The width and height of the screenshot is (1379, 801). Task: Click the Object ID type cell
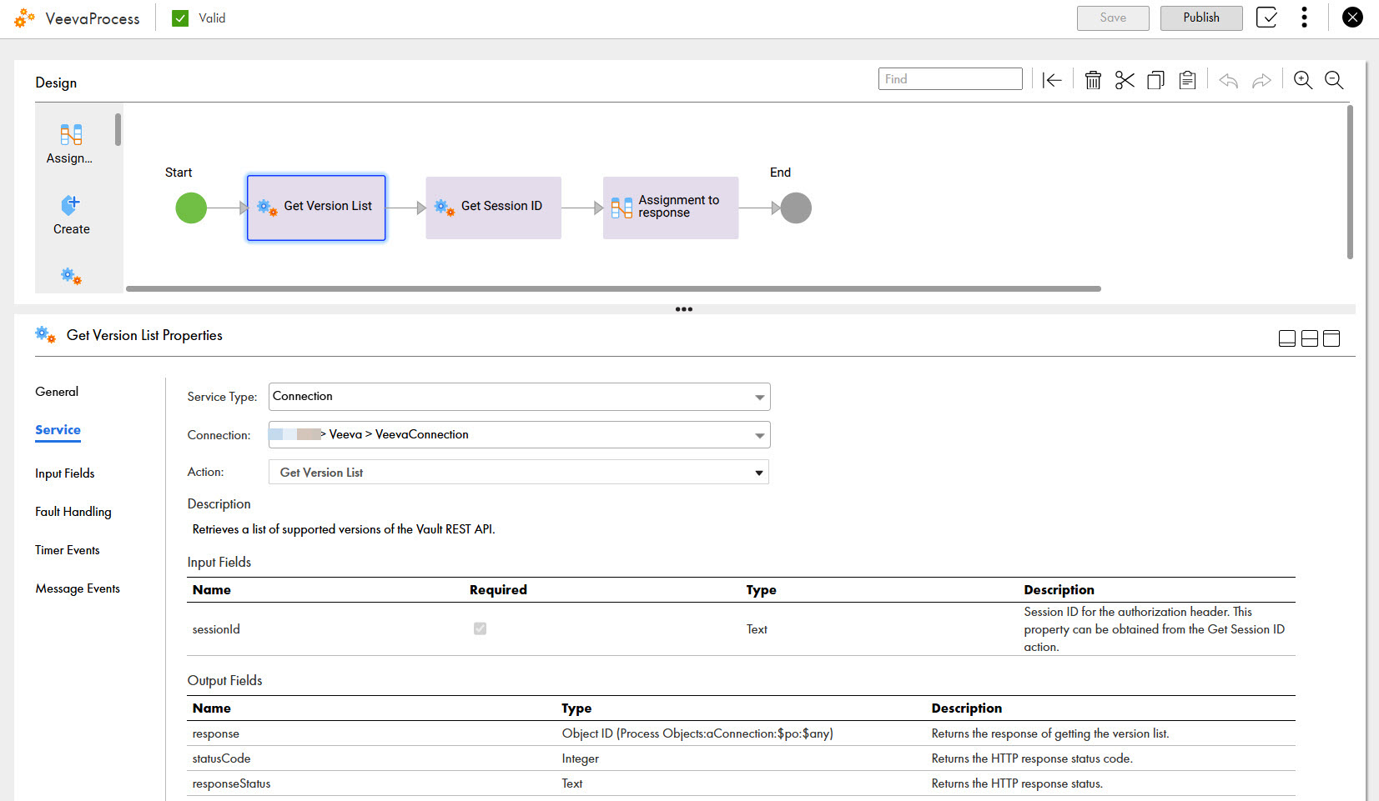697,733
